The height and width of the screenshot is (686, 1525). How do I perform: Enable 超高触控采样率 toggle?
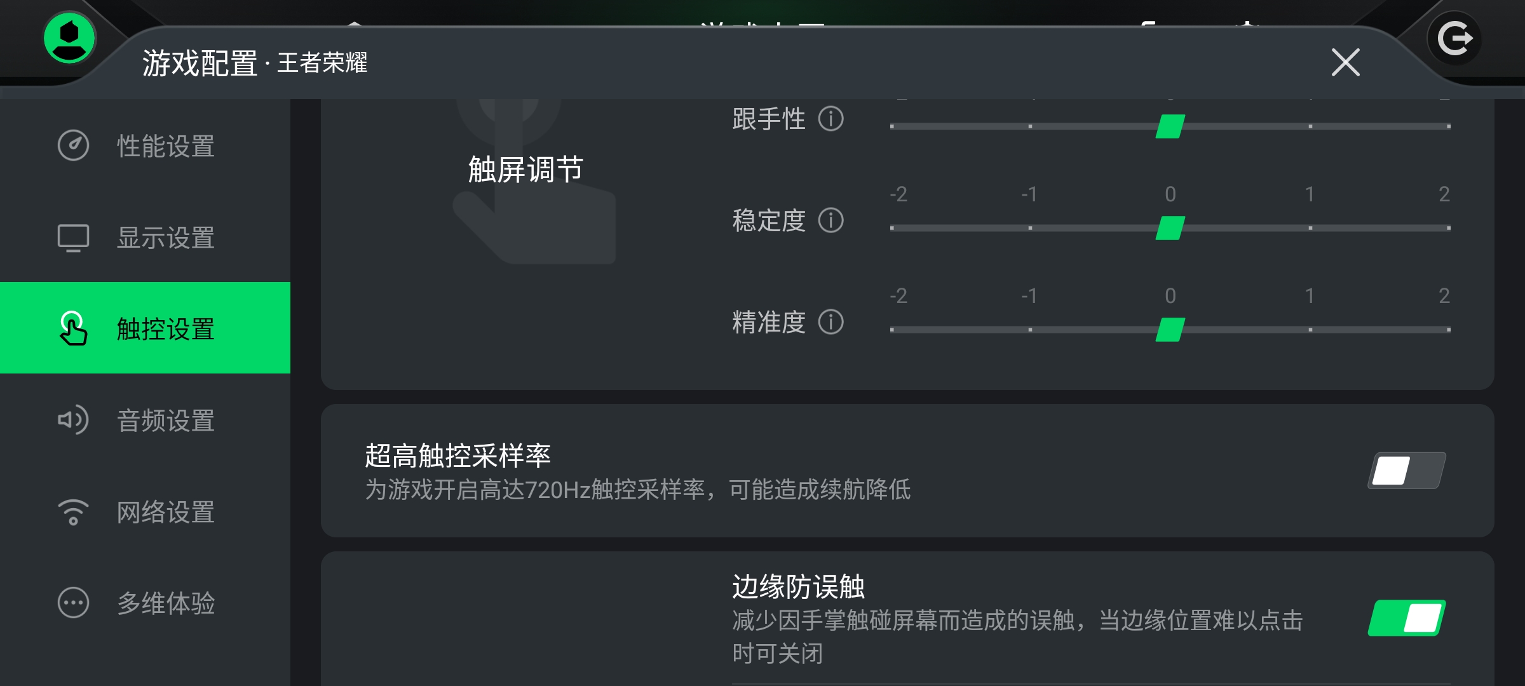(1407, 471)
